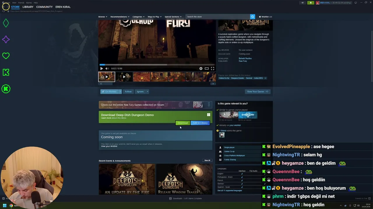Mute the trailer volume

pyautogui.click(x=107, y=69)
